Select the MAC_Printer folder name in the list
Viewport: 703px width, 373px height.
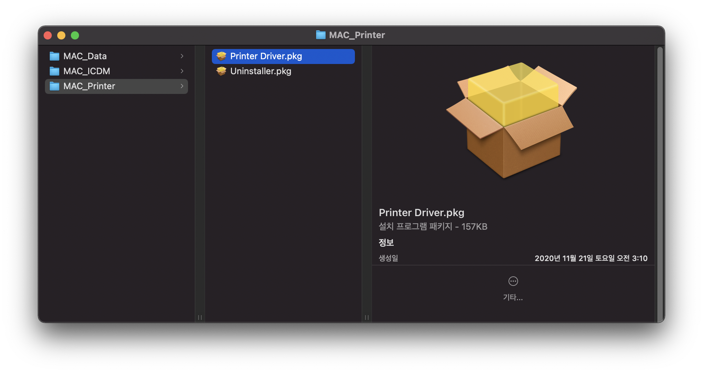click(x=89, y=86)
